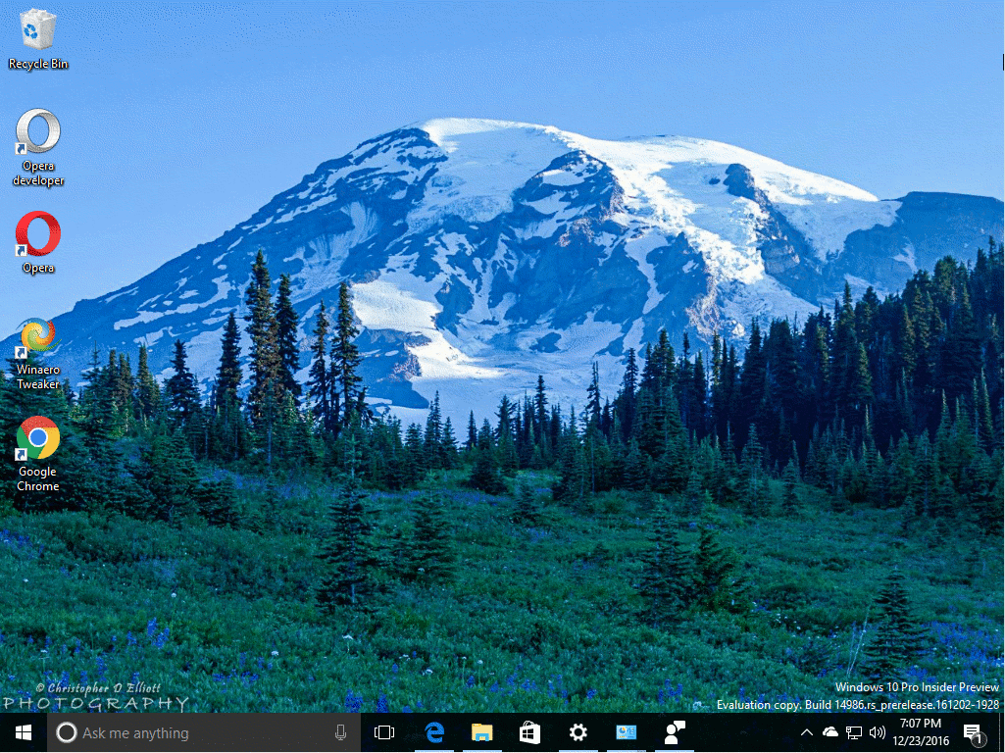Open the Control Panel taskbar icon
The width and height of the screenshot is (1005, 753).
point(627,732)
